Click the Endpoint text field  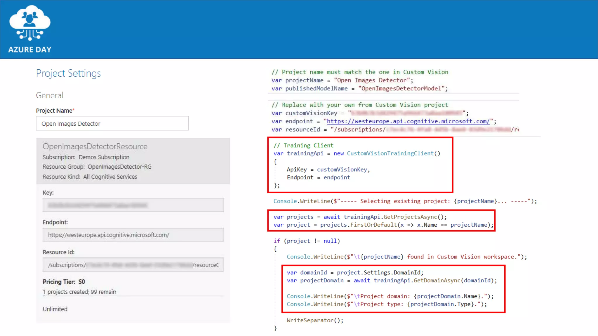(133, 235)
